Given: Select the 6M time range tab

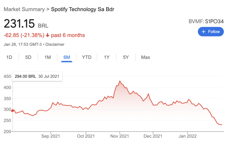Looking at the screenshot, I should [67, 57].
